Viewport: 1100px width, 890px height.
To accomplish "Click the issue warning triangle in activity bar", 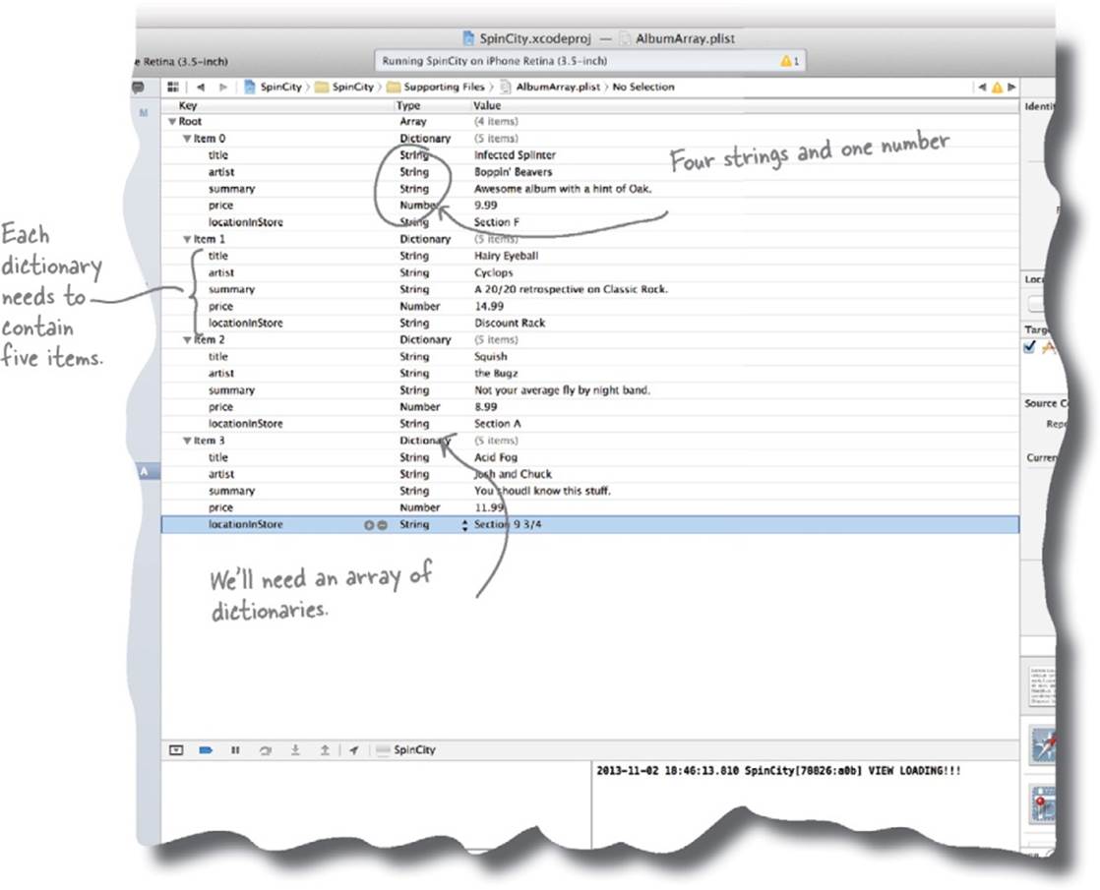I will (786, 61).
